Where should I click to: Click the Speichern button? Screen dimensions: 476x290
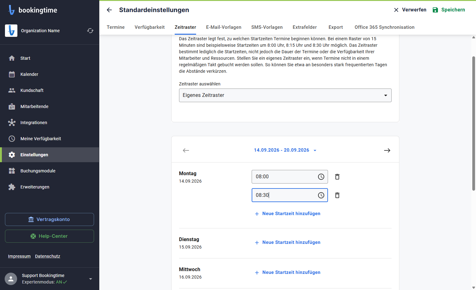click(x=449, y=10)
